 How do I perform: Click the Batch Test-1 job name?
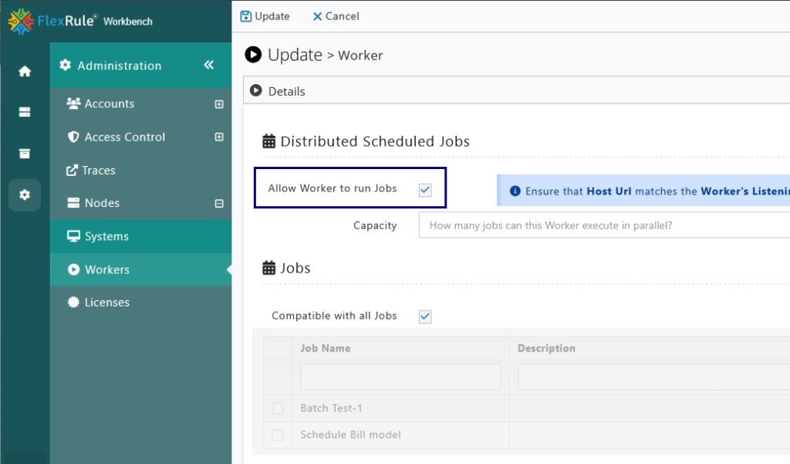[x=331, y=408]
